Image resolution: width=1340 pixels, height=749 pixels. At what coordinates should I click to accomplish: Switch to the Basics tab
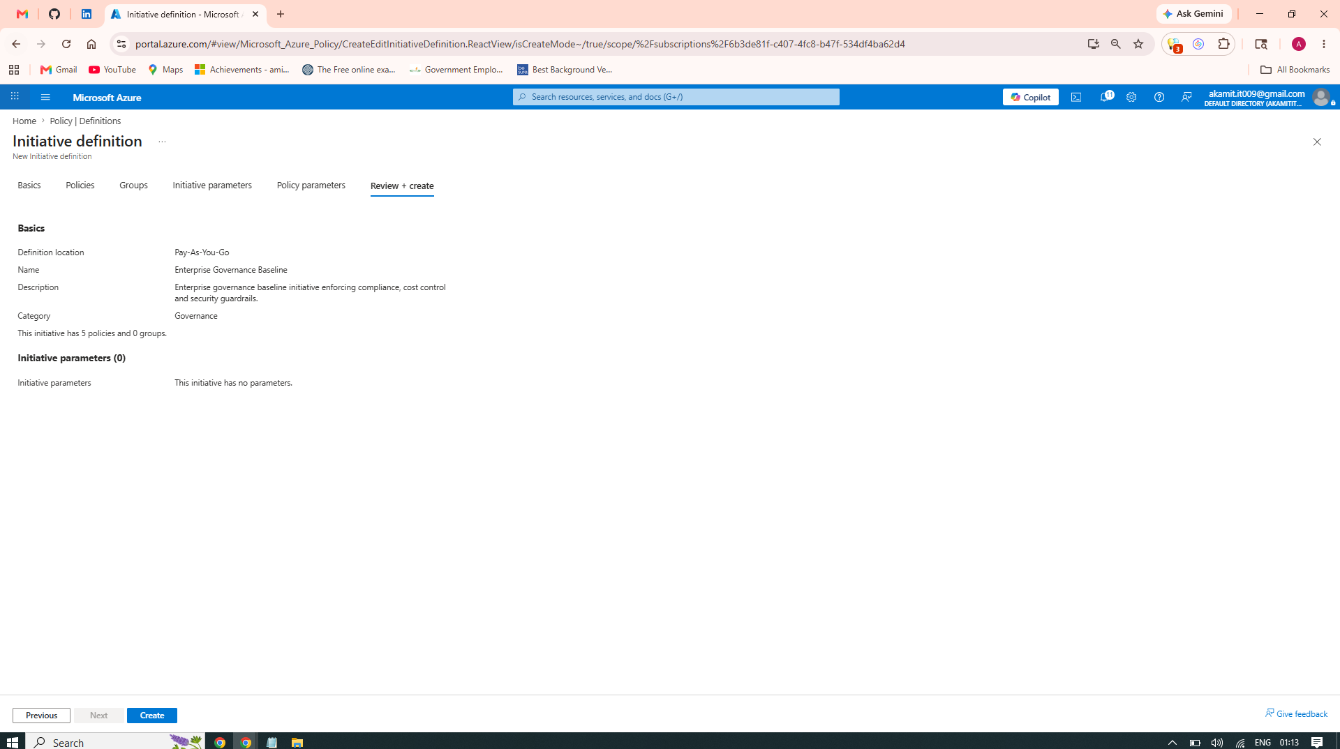click(x=29, y=185)
